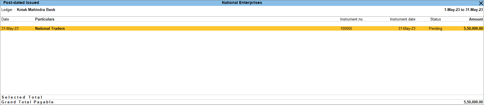
Task: Click the 1-May-23 to 31-May-23 period
Action: pos(463,10)
